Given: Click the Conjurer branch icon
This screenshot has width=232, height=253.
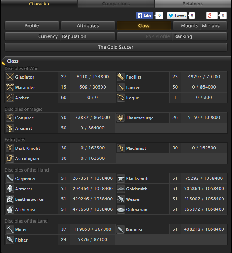Looking at the screenshot, I should [10, 118].
